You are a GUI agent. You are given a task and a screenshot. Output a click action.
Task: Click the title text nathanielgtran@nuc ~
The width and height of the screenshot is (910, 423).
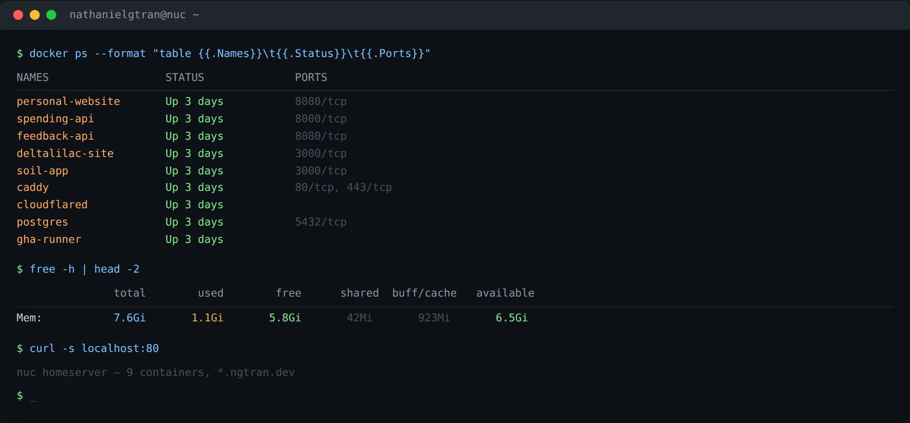[x=134, y=15]
